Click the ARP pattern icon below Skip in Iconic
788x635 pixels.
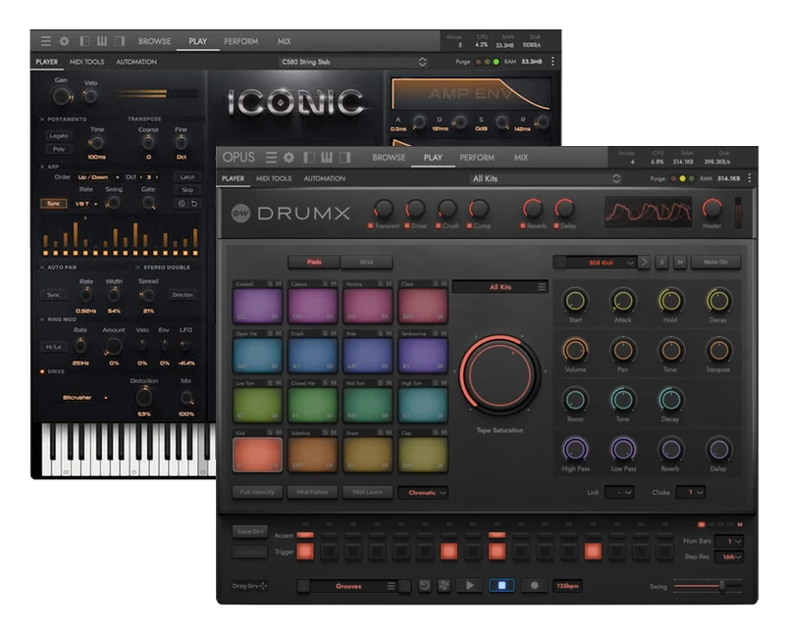(182, 203)
